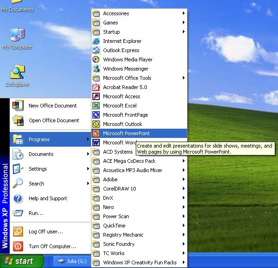Open Windows XP Creativity Fun Packs group
278x268 pixels.
(139, 262)
